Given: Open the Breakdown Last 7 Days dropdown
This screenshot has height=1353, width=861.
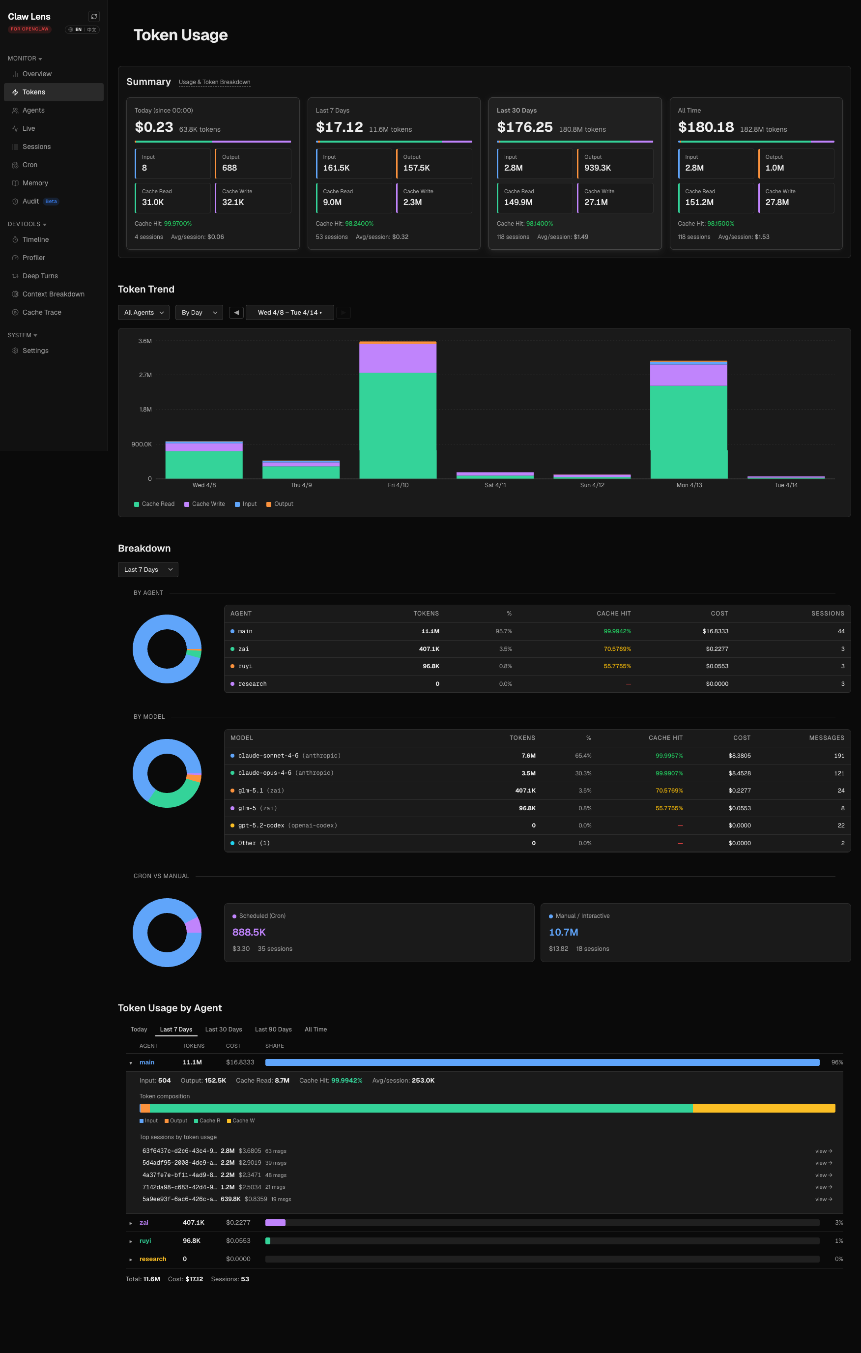Looking at the screenshot, I should pos(148,570).
